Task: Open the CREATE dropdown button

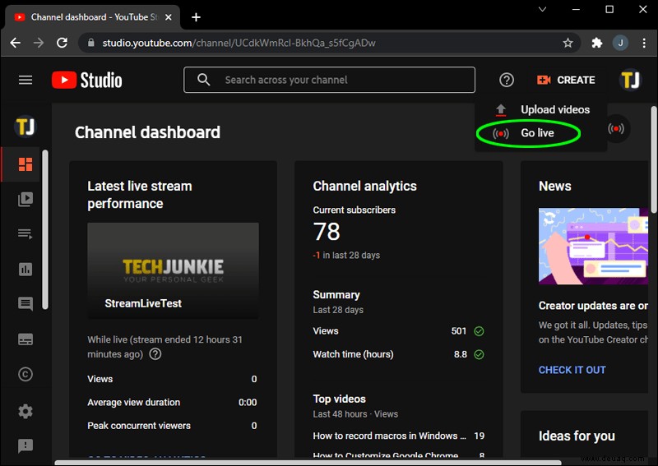Action: click(566, 80)
